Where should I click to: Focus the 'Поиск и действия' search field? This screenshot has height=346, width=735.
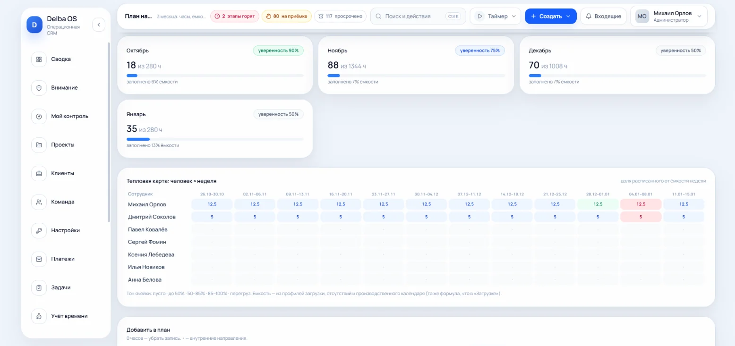click(418, 16)
